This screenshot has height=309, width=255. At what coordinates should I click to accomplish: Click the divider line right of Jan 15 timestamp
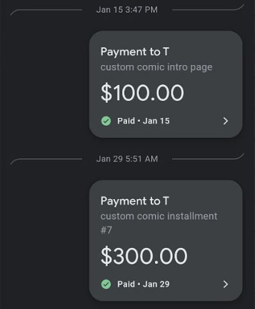click(x=208, y=8)
